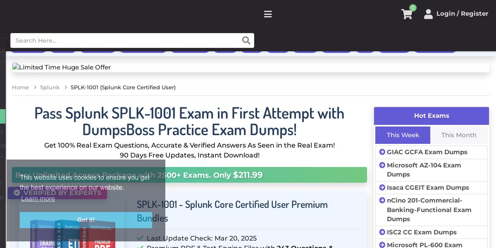496x248 pixels.
Task: Open ISC2 CC Exam Dumps link
Action: pos(422,232)
